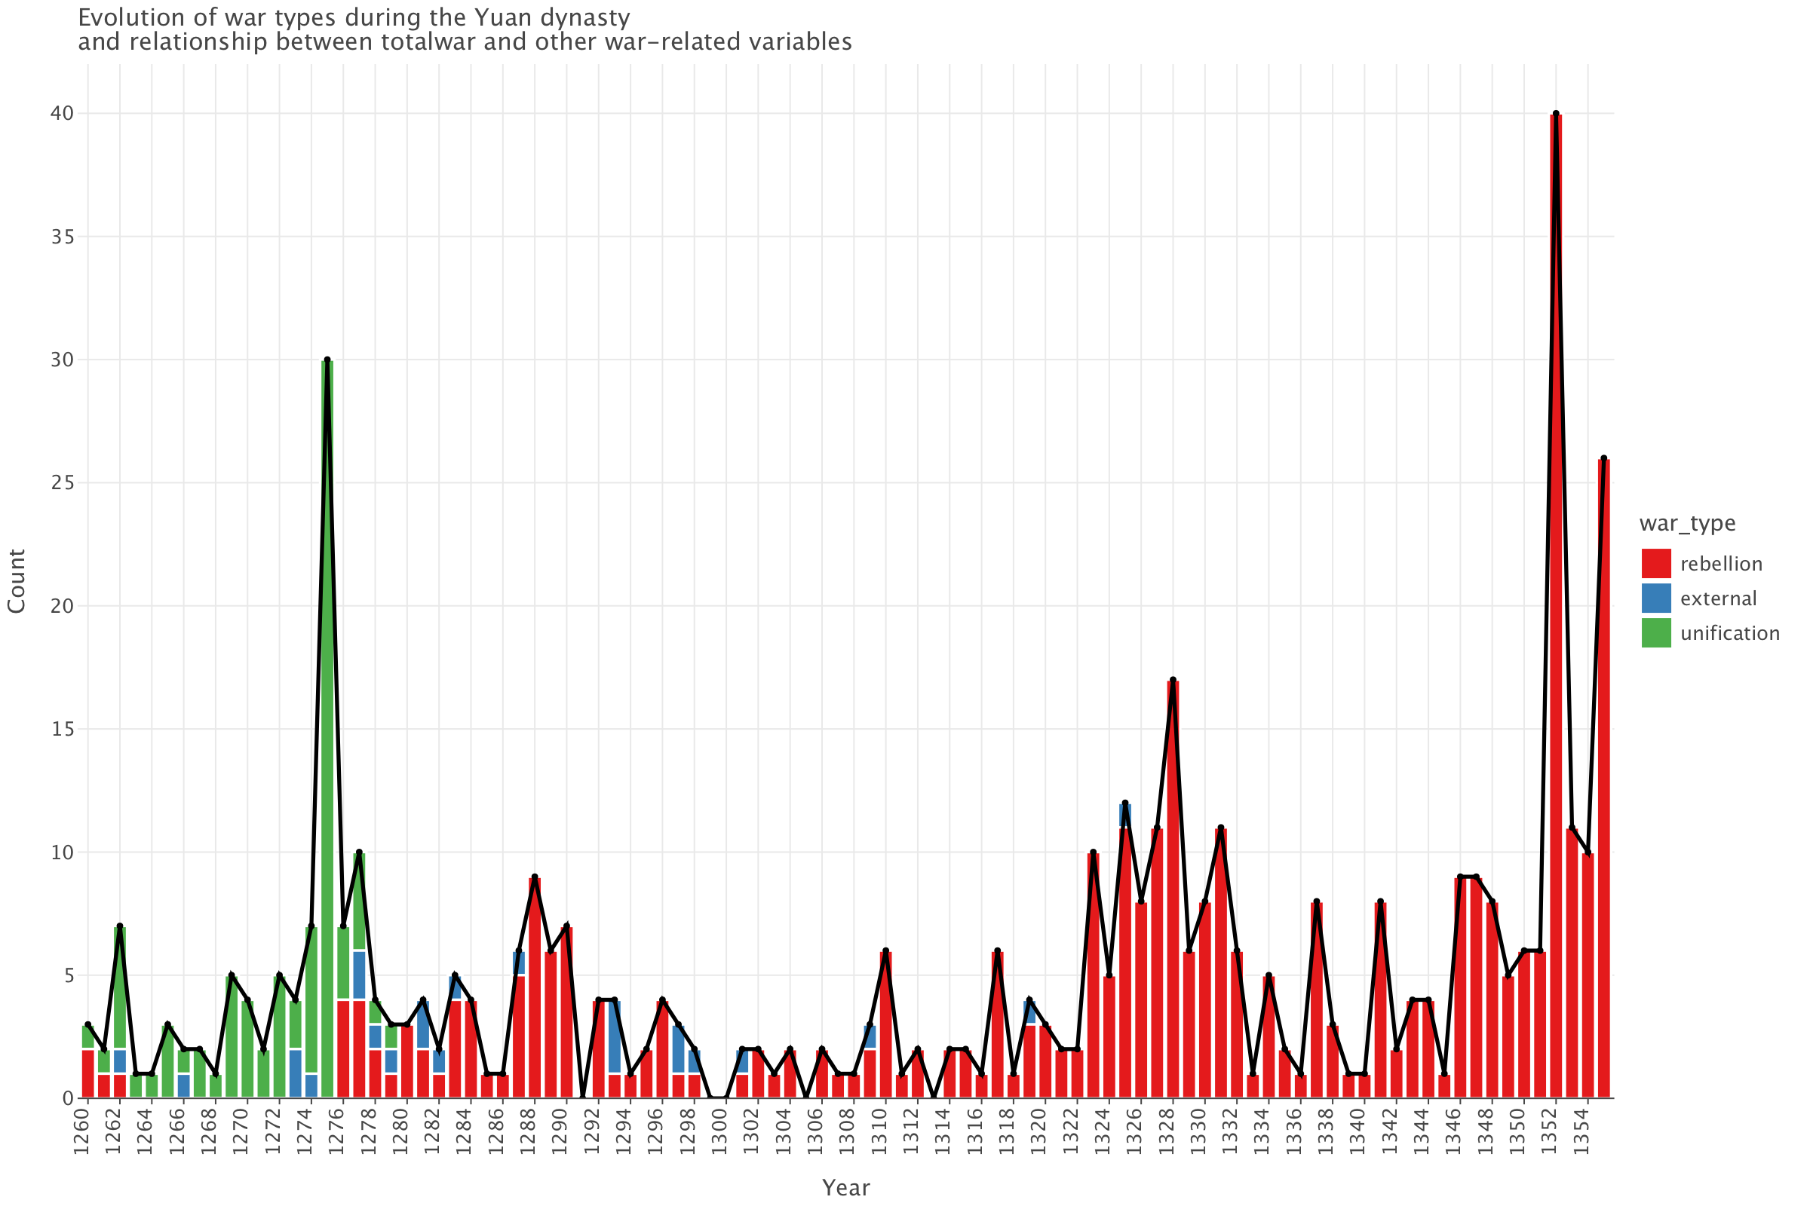Viewport: 1810px width, 1206px height.
Task: Toggle the external legend label
Action: tap(1719, 598)
